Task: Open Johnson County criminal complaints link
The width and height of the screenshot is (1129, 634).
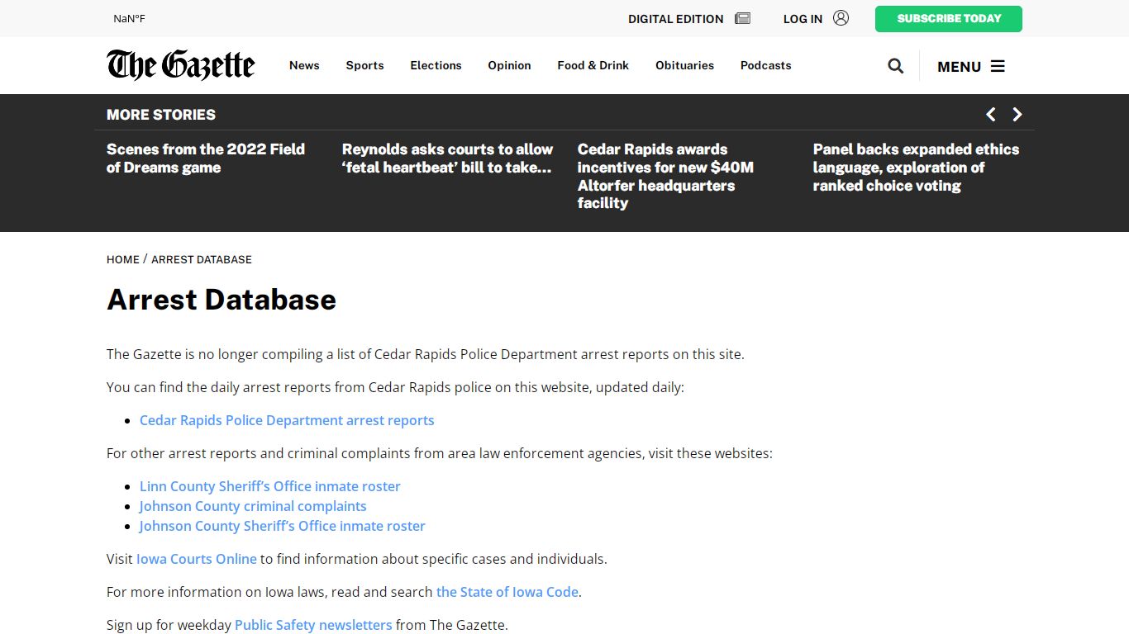Action: click(x=253, y=506)
